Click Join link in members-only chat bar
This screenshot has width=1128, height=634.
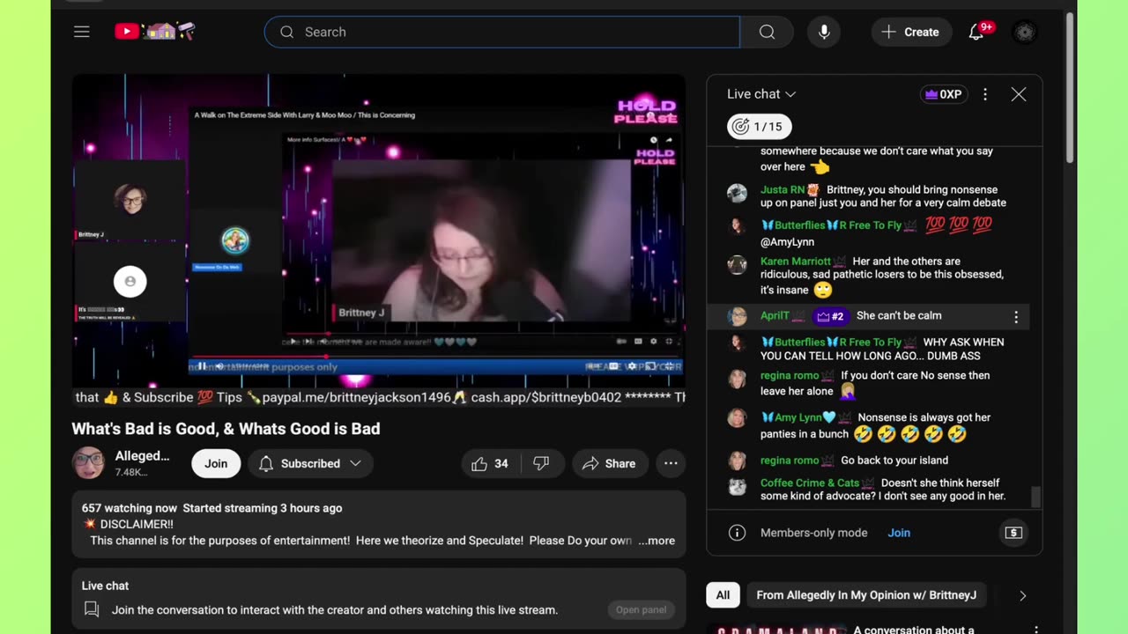pos(899,533)
